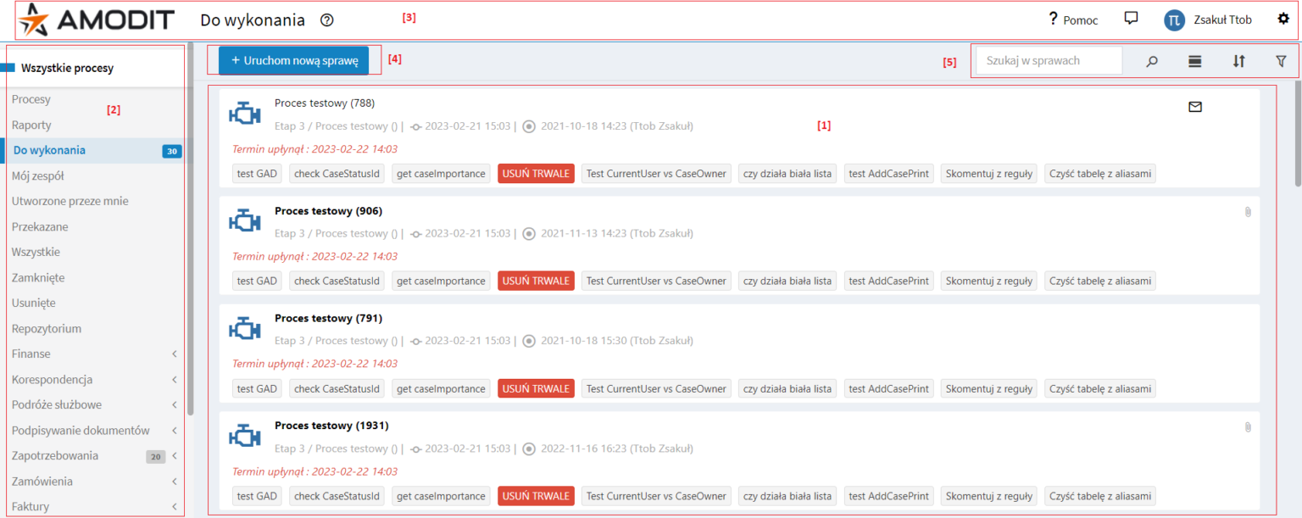Click the Szukaj w sprawach search field
Screen dimensions: 1302x518
coord(1049,61)
